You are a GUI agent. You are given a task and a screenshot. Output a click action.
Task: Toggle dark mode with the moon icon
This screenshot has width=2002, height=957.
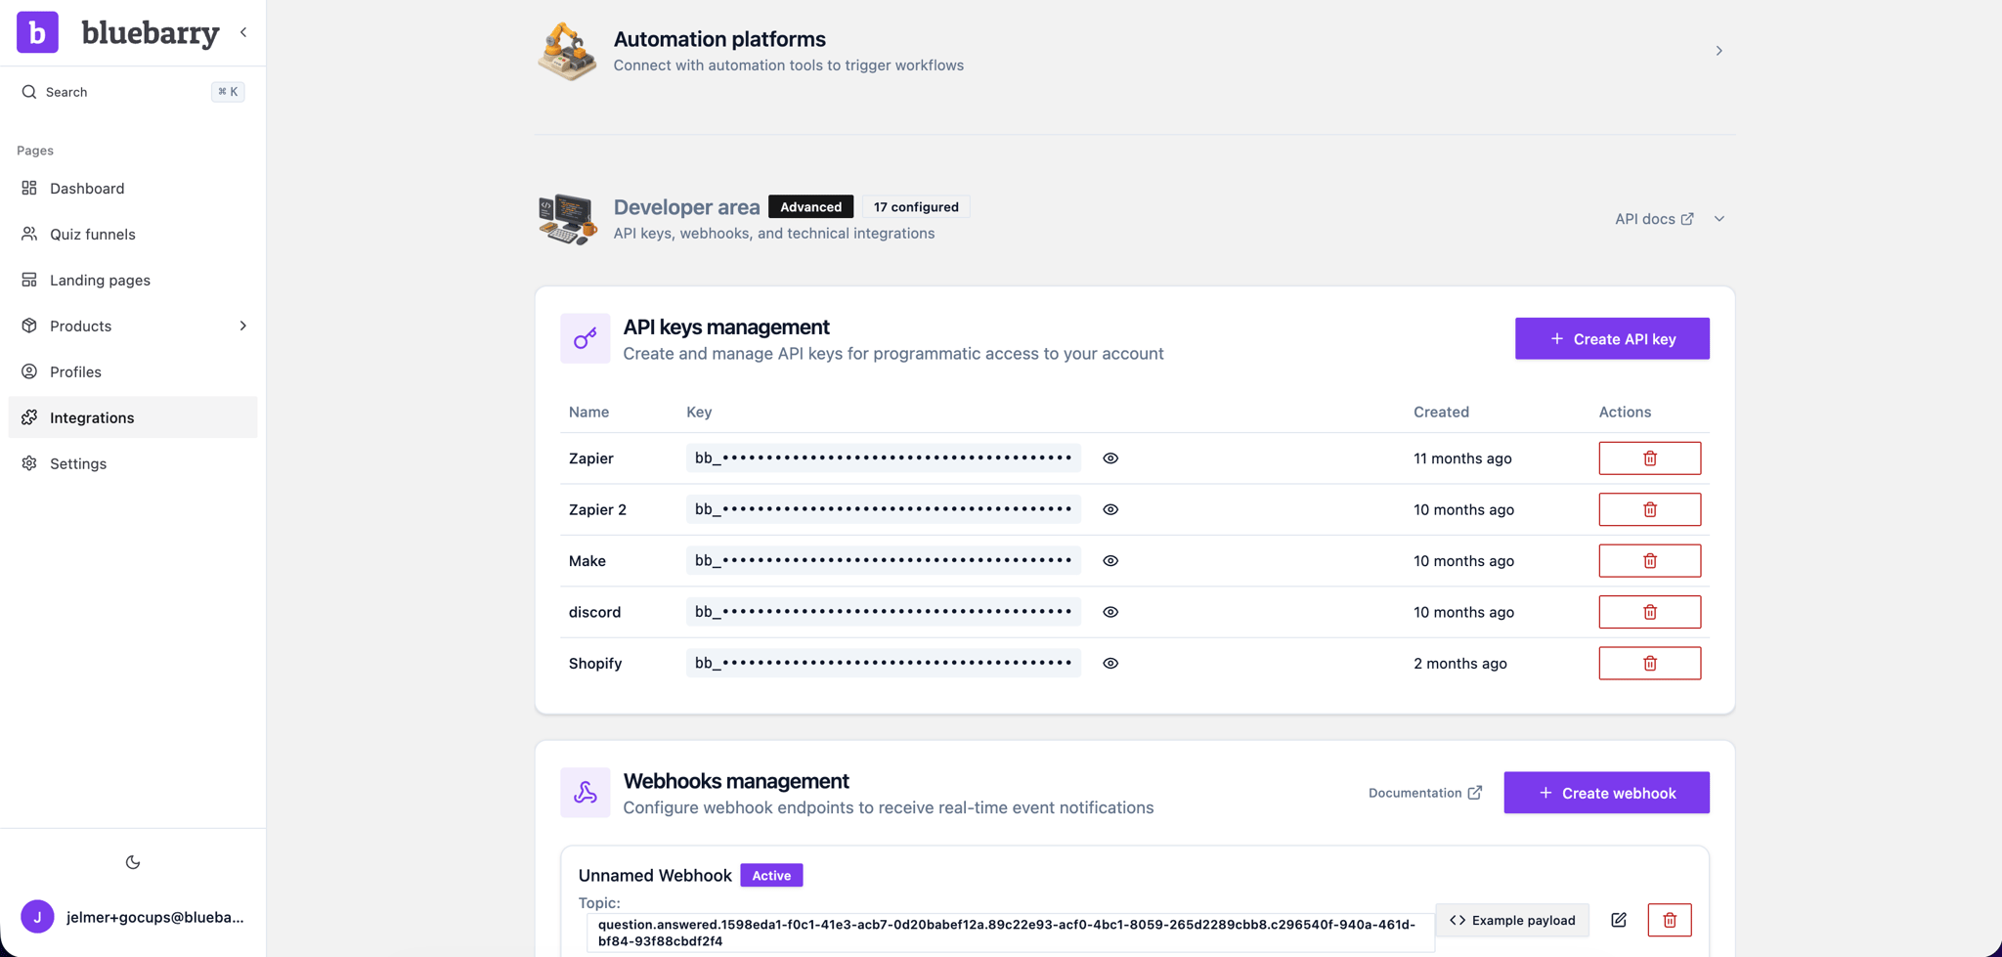133,861
